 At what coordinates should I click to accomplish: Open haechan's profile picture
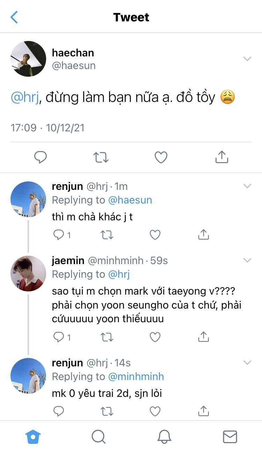pyautogui.click(x=28, y=59)
